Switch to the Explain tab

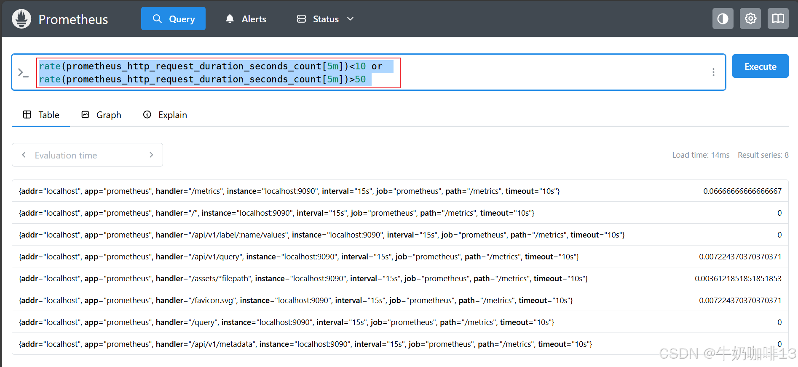click(x=165, y=115)
